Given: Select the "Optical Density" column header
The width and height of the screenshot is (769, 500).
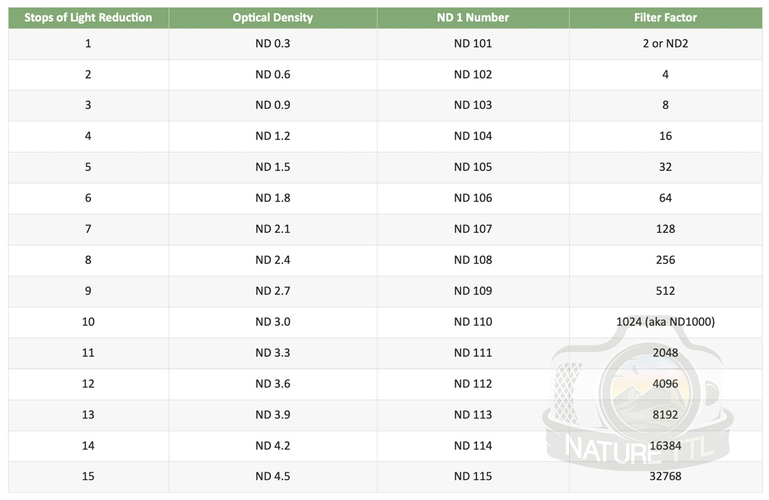Looking at the screenshot, I should 273,18.
